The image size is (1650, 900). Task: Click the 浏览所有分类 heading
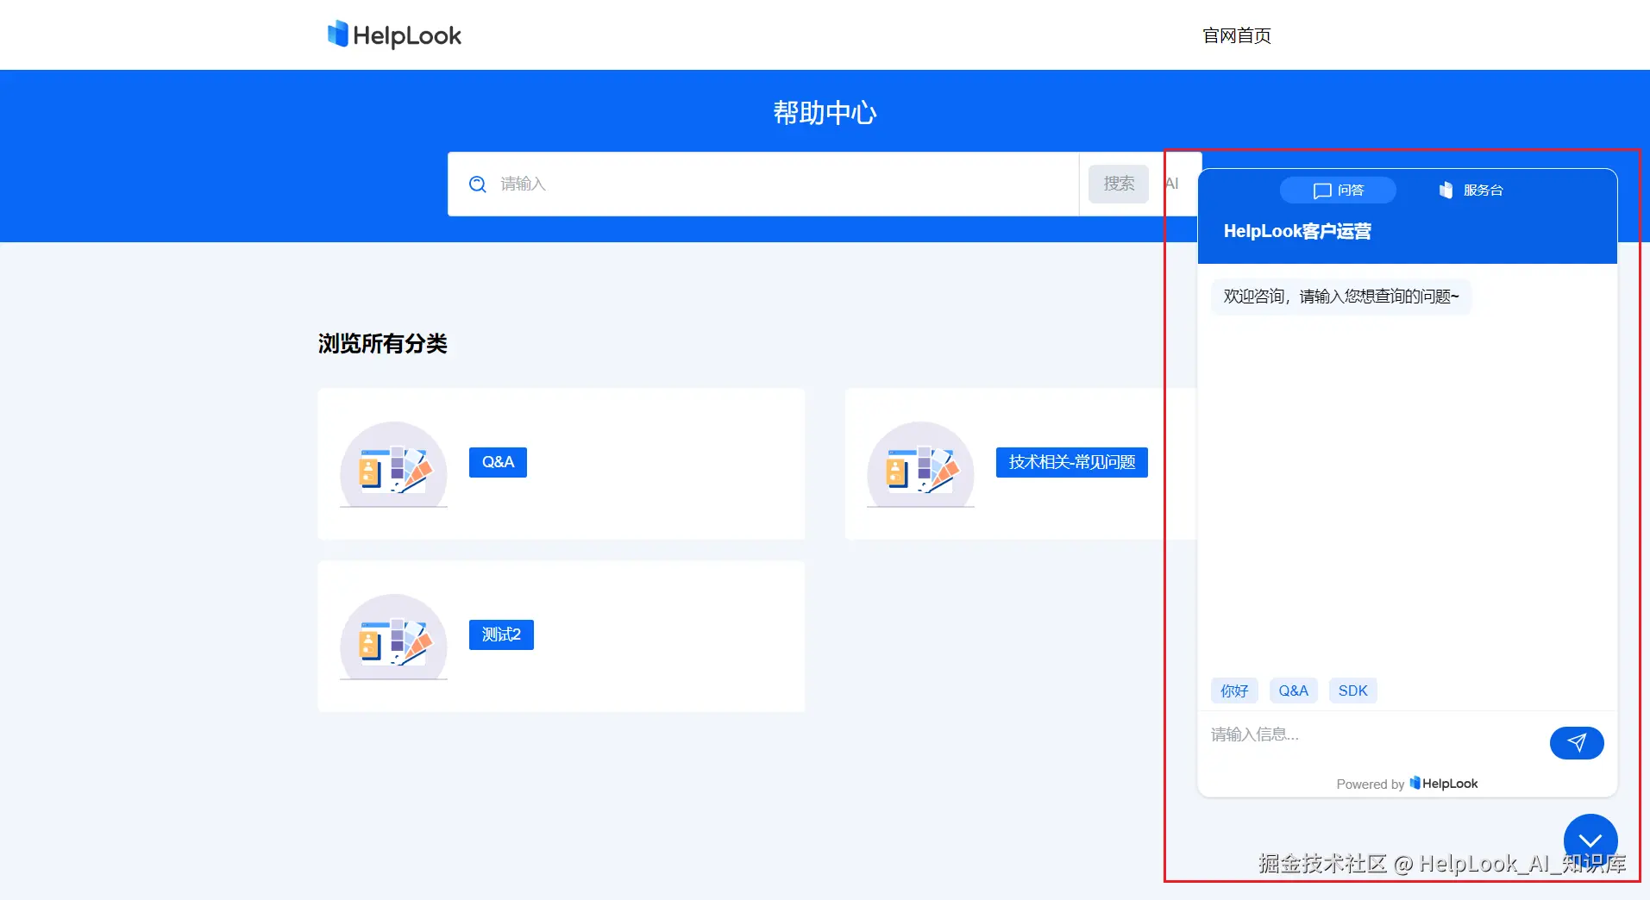point(382,344)
